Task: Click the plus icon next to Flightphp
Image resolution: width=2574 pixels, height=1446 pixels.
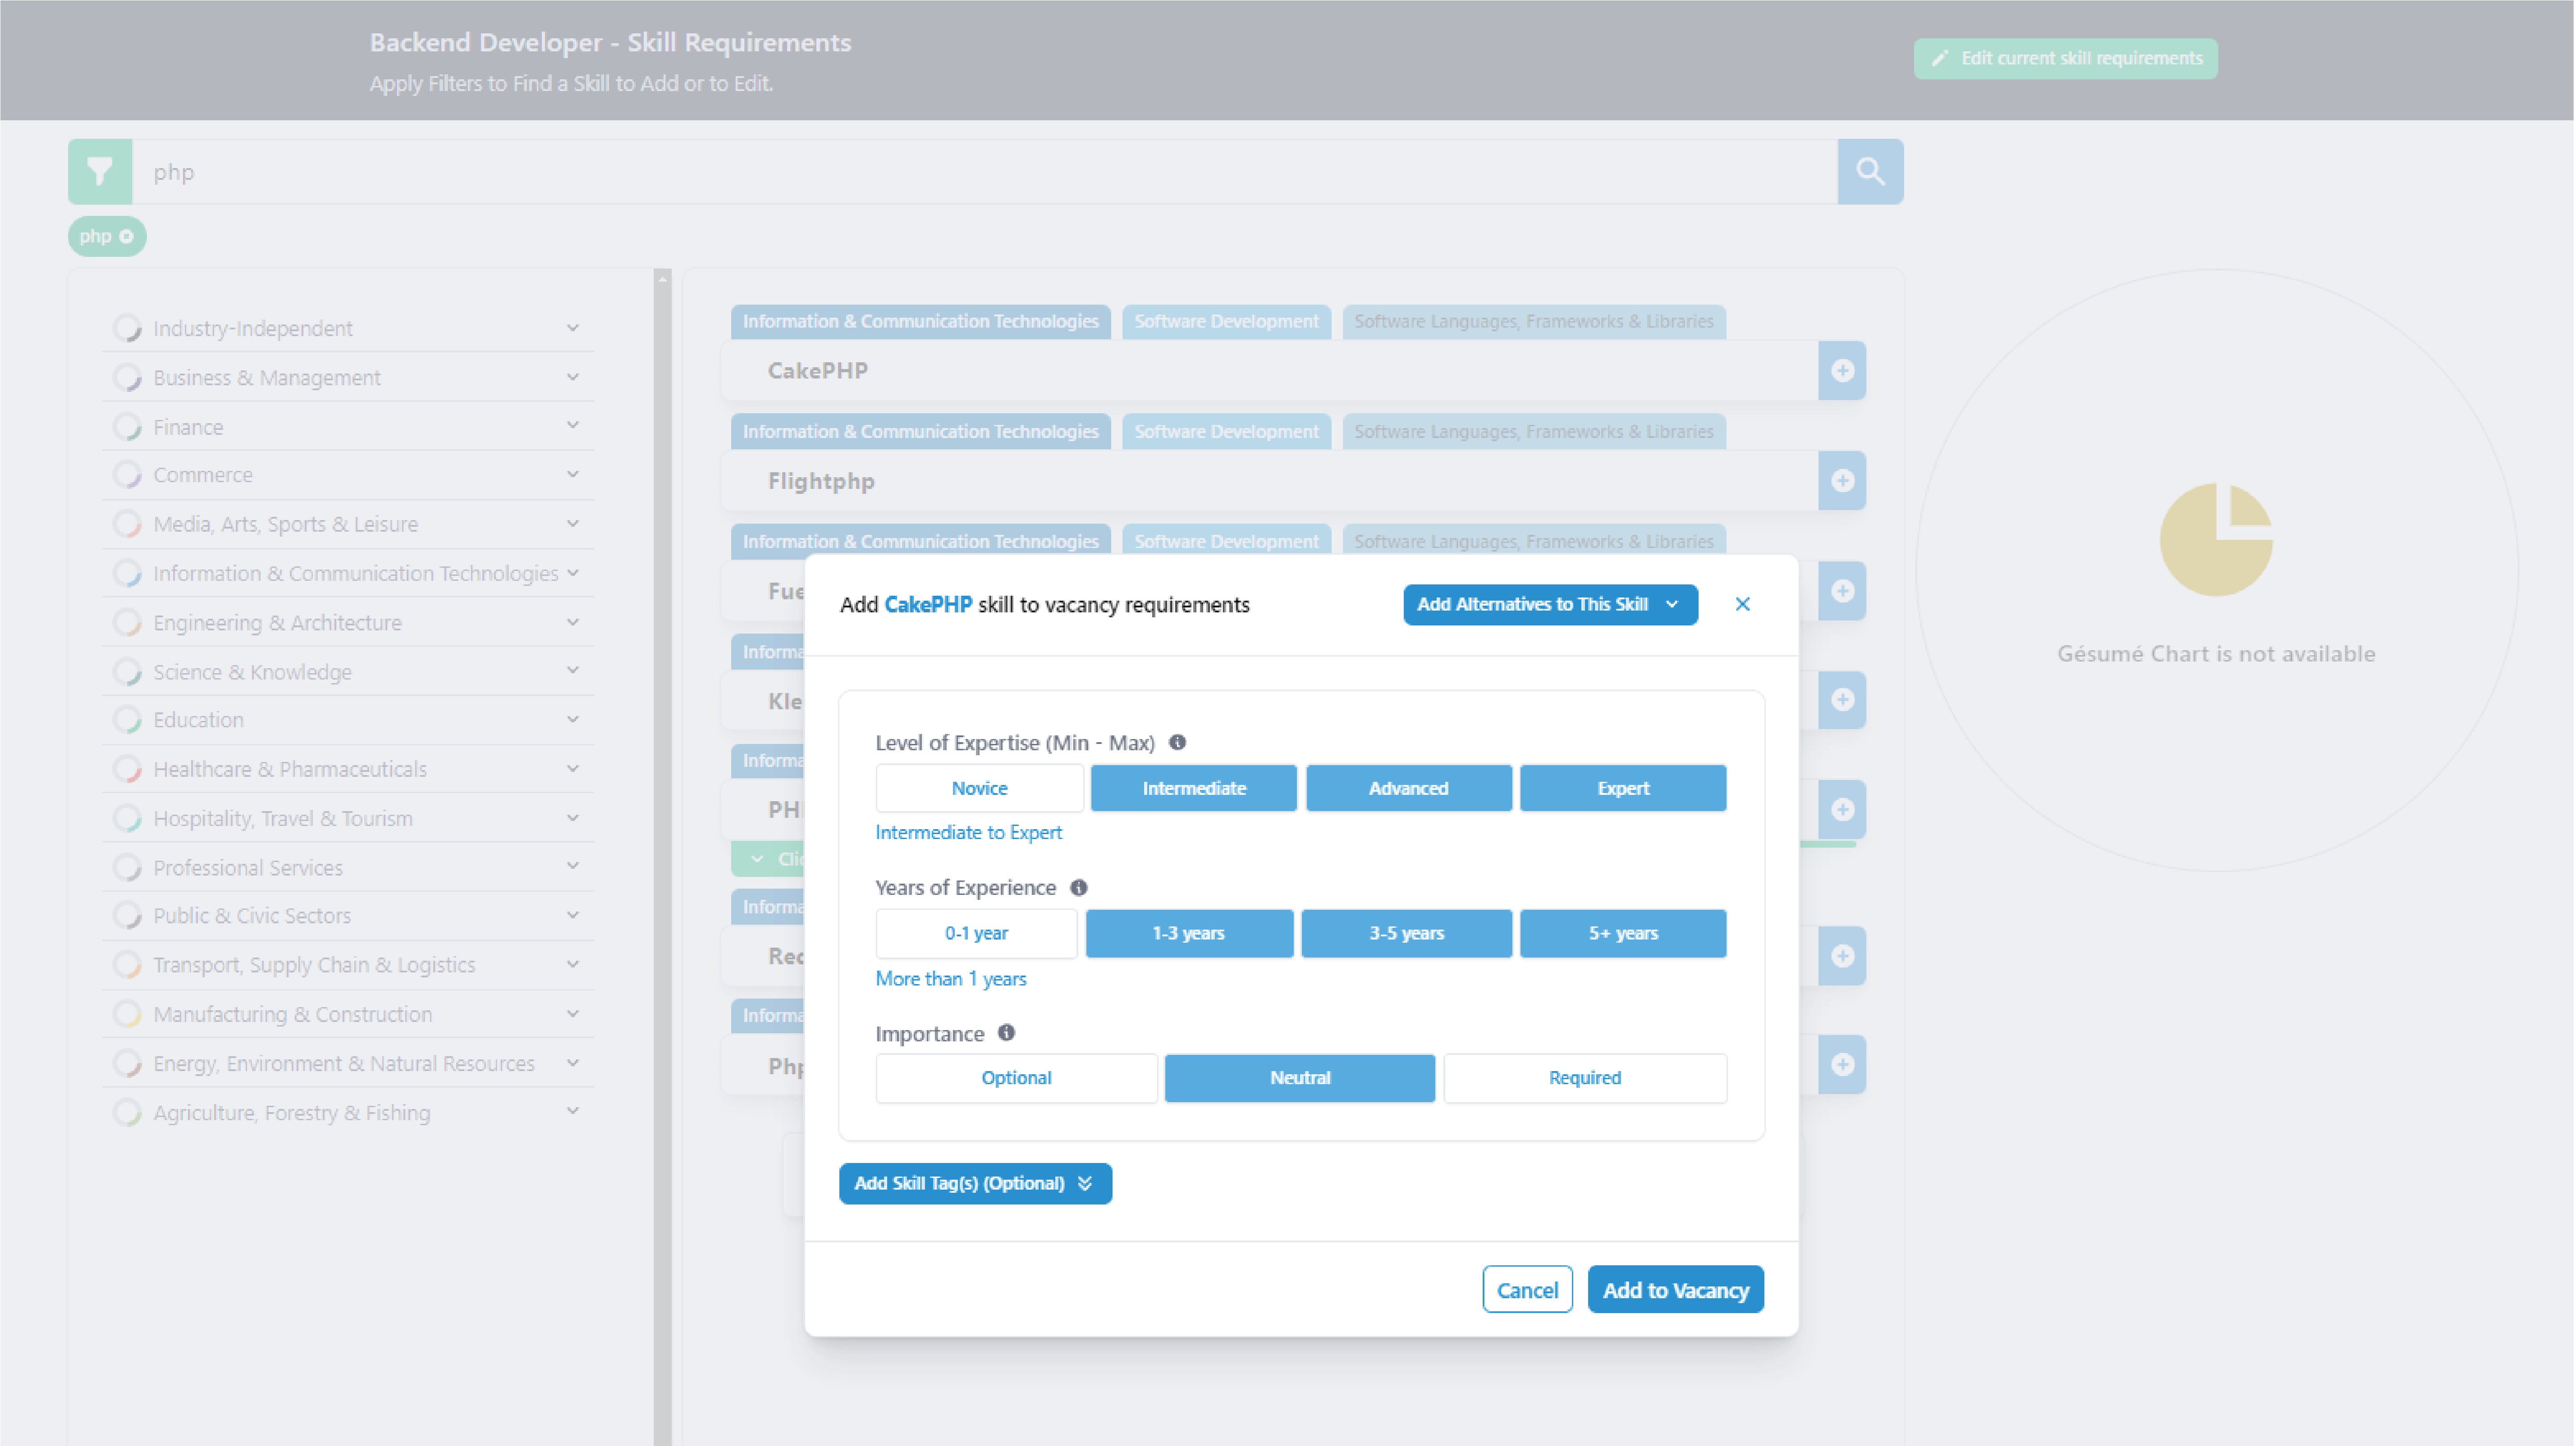Action: 1841,480
